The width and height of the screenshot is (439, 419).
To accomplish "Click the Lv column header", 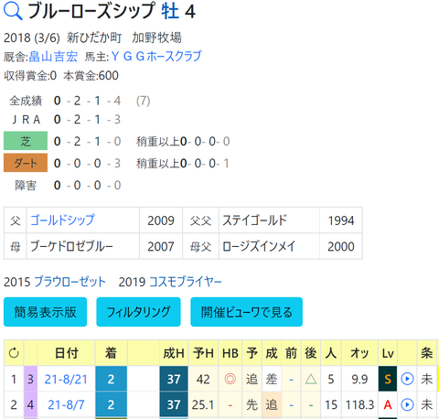I will click(388, 353).
